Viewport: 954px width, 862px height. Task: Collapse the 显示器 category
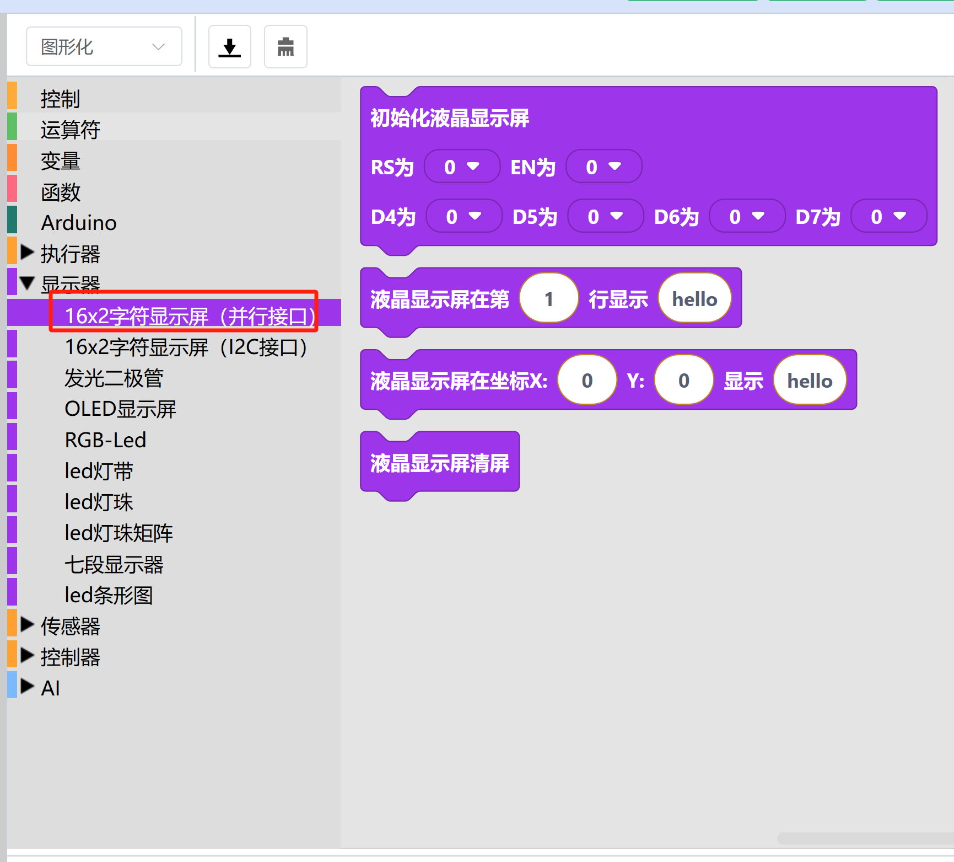pyautogui.click(x=27, y=283)
